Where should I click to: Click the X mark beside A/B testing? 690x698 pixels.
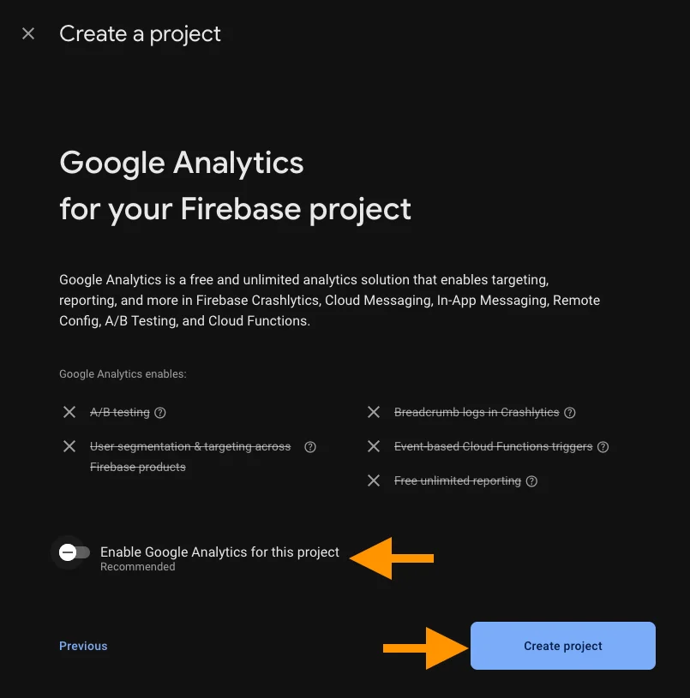pyautogui.click(x=69, y=413)
